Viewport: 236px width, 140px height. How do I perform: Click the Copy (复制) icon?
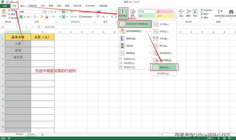[x=9, y=14]
